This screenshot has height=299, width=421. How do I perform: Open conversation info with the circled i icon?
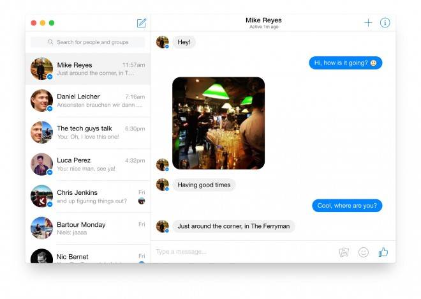pyautogui.click(x=385, y=23)
